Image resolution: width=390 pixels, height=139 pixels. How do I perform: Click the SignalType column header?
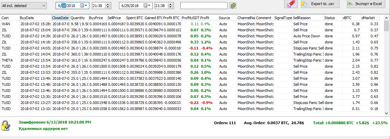point(283,18)
